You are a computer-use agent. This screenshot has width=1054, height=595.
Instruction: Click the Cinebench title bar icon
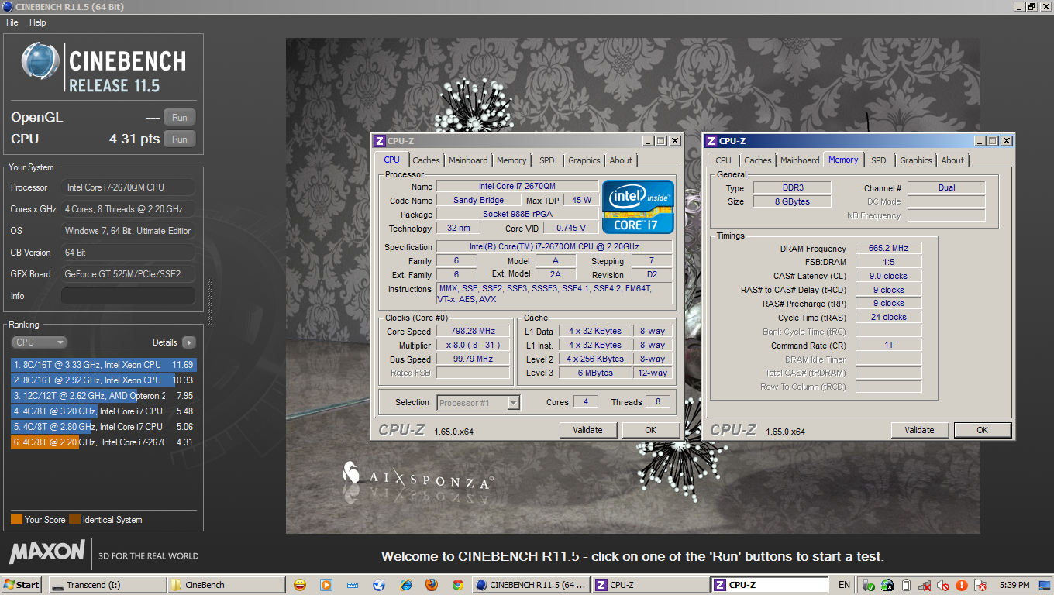click(7, 7)
